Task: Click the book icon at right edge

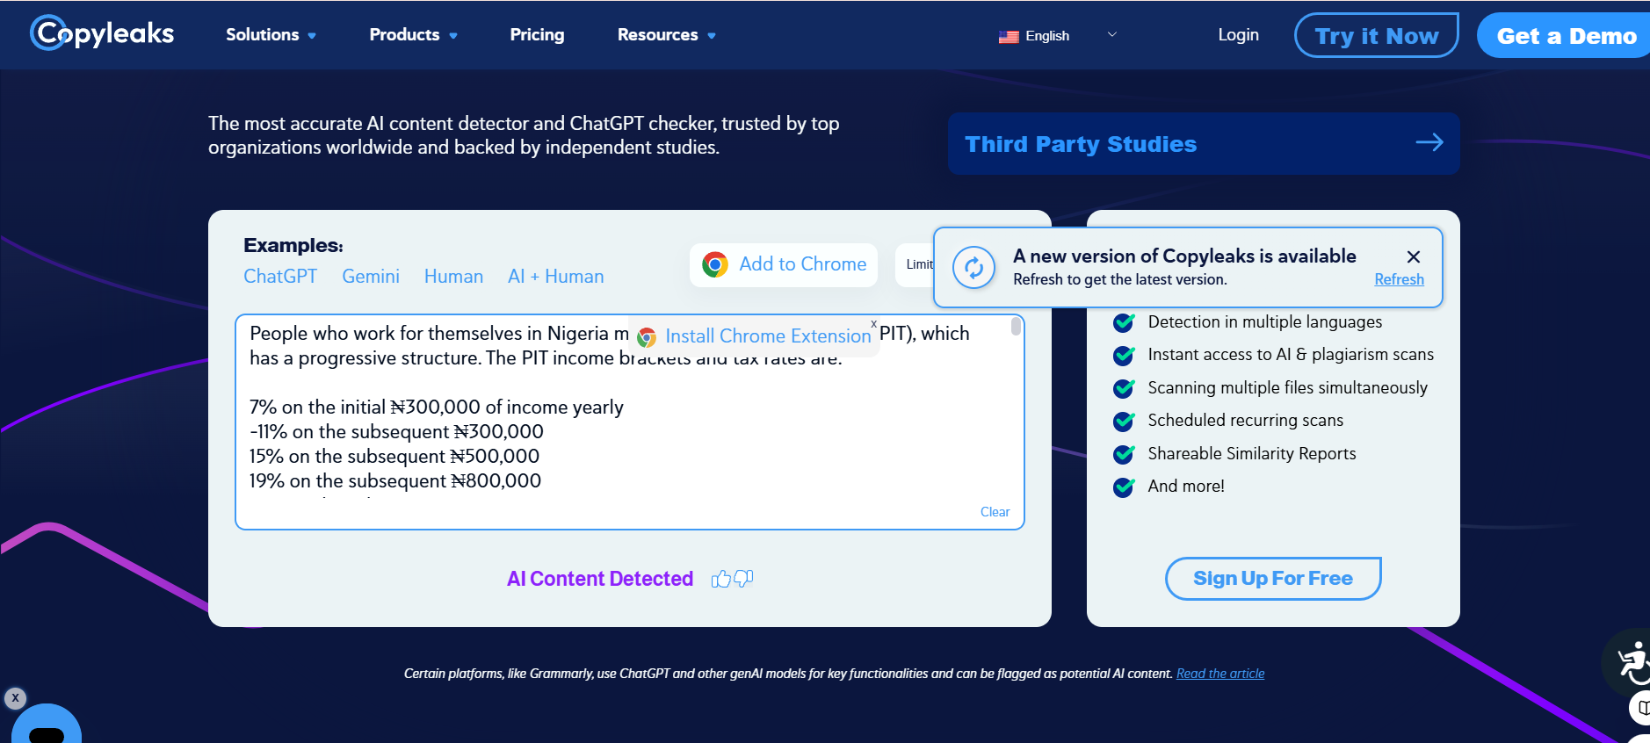Action: tap(1641, 708)
